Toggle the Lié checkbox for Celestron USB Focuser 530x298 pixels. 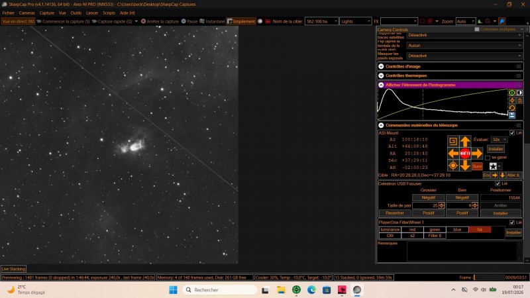pos(498,183)
